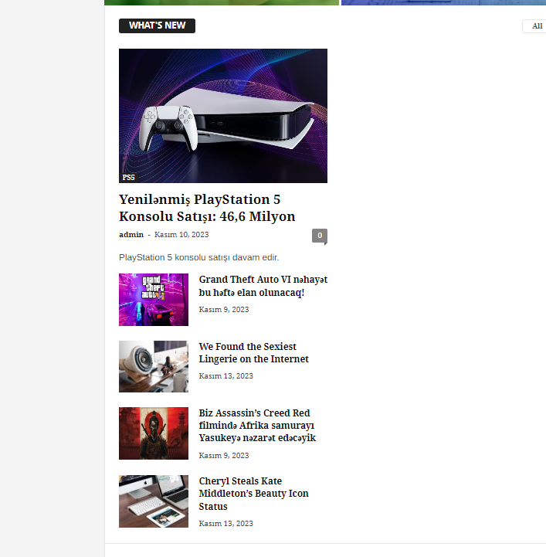Open the iMac and laptops desk thumbnail
546x557 pixels.
[x=154, y=501]
